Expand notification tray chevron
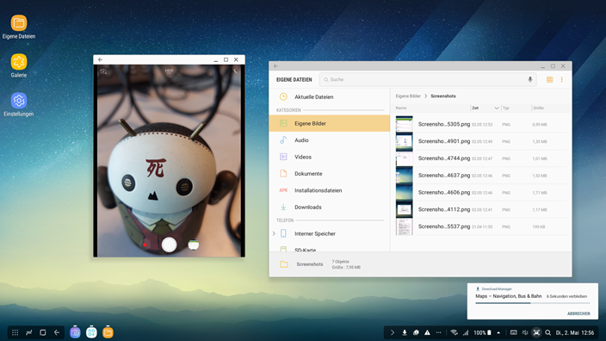 [x=393, y=332]
